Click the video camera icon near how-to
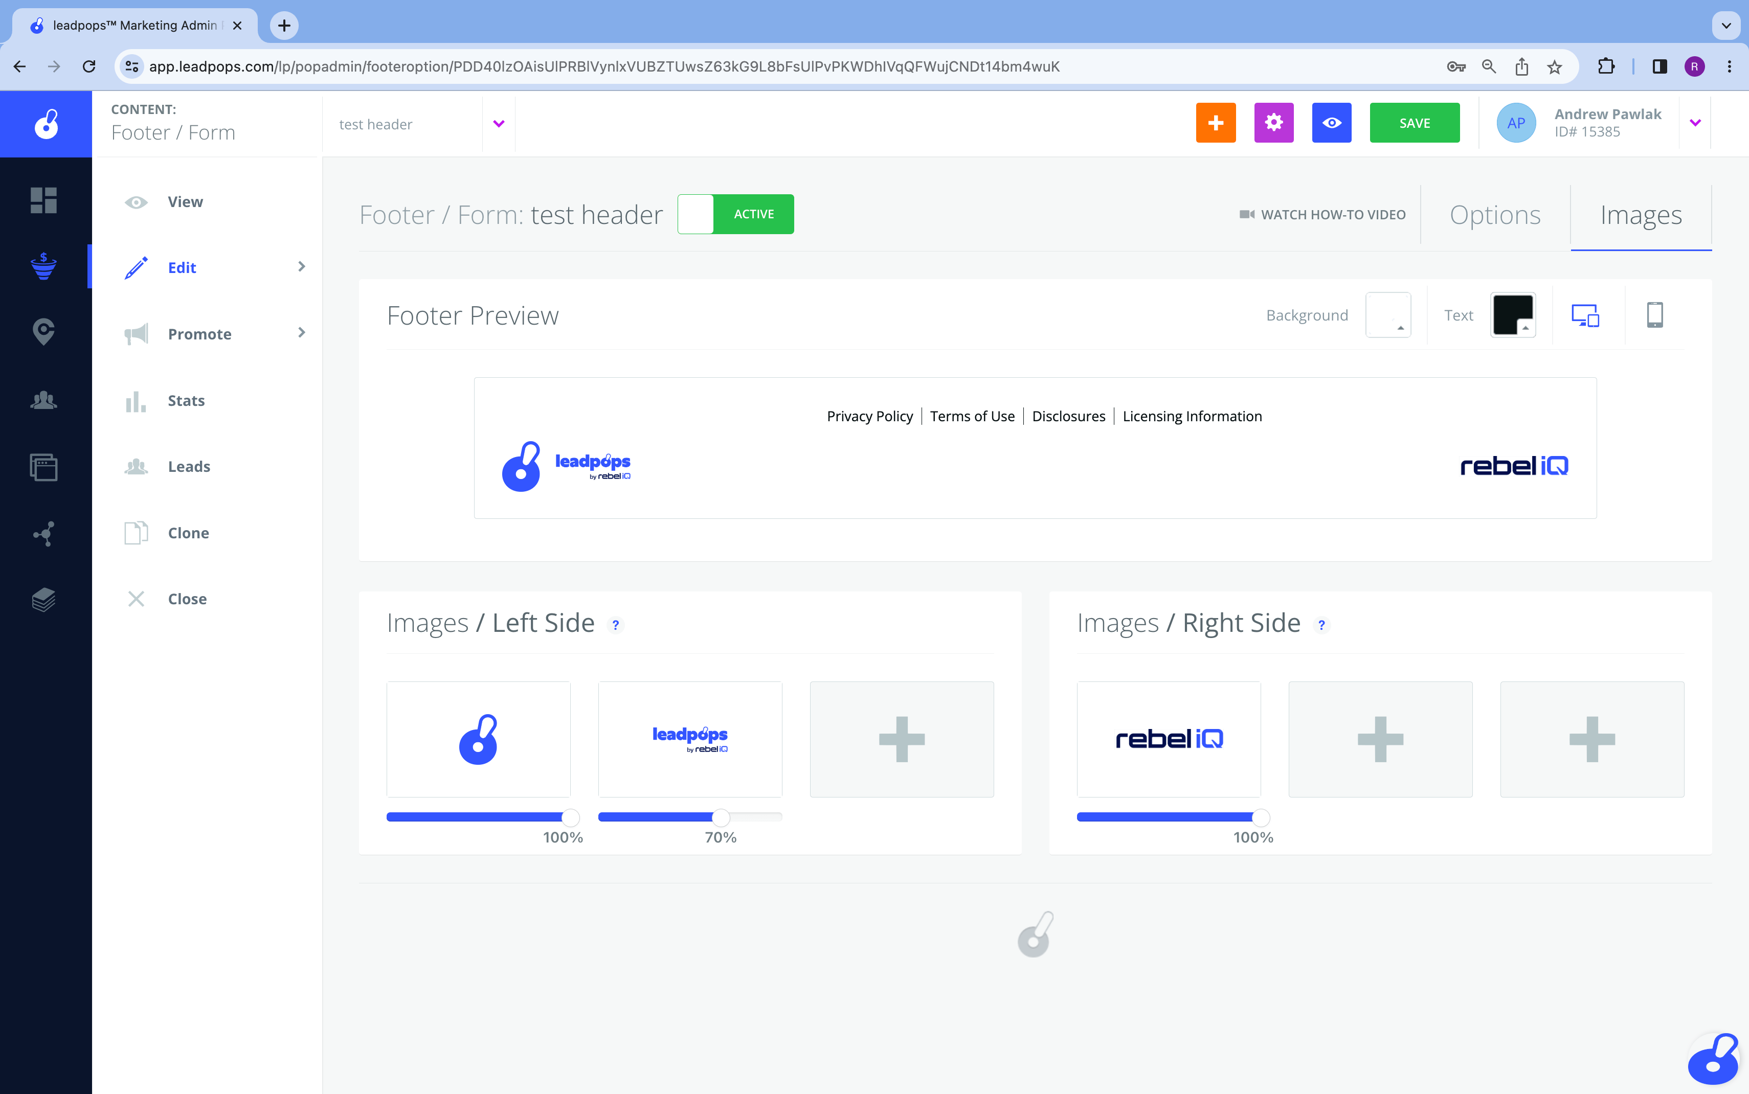This screenshot has width=1749, height=1094. click(x=1247, y=214)
